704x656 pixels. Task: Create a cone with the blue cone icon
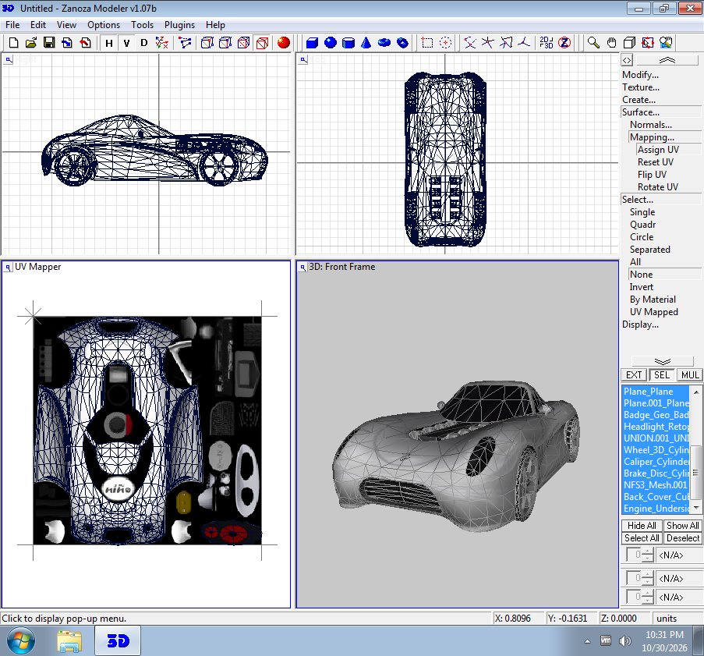[x=366, y=43]
